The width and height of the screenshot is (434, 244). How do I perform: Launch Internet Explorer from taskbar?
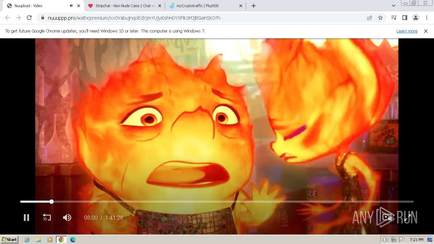click(x=27, y=240)
